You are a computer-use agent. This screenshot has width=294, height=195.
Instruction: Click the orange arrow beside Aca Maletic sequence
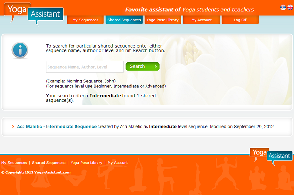click(13, 127)
